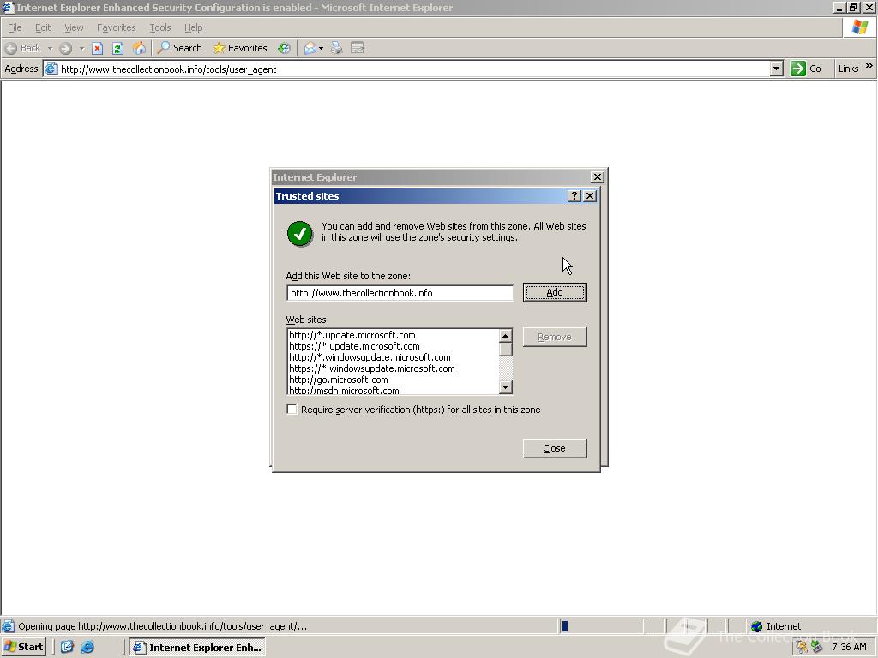The image size is (878, 658).
Task: Click the Trusted sites help question mark
Action: pyautogui.click(x=574, y=196)
